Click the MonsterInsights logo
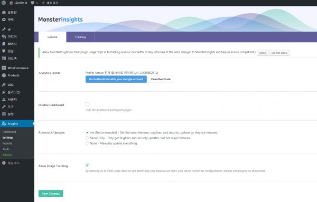Viewport: 317px width, 202px height. tap(60, 20)
